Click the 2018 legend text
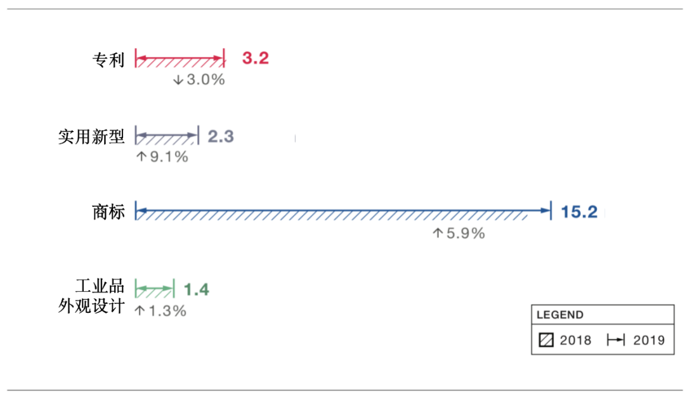The width and height of the screenshot is (685, 396). (x=575, y=340)
